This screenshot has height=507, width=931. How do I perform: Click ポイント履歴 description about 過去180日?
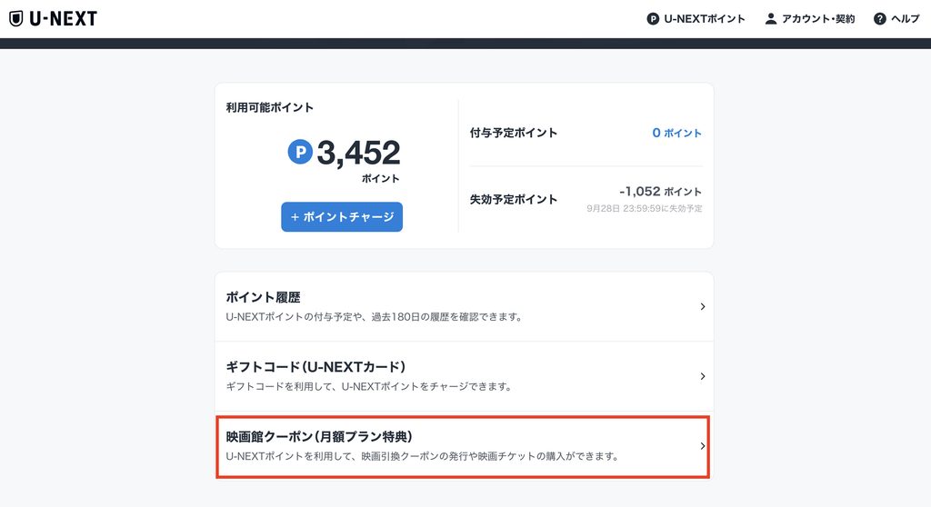coord(374,317)
